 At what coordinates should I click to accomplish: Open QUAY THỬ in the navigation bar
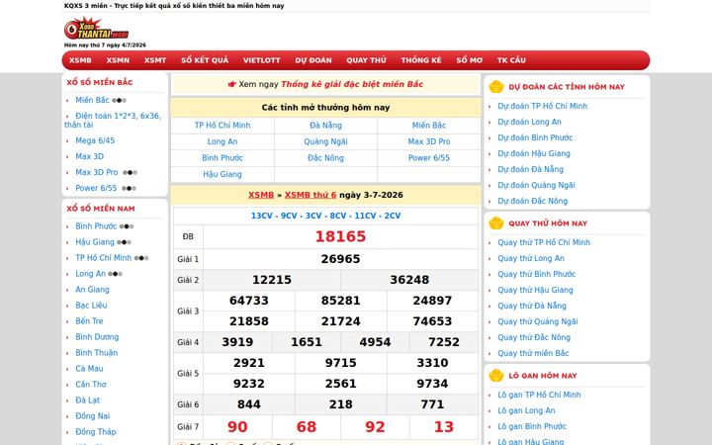(x=367, y=60)
